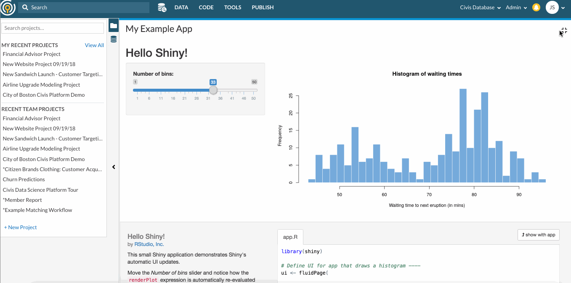
Task: Open City of Boston Demo under My Recent
Action: [x=44, y=95]
